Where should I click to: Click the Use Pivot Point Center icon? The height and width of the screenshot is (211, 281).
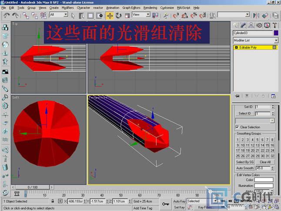[155, 16]
